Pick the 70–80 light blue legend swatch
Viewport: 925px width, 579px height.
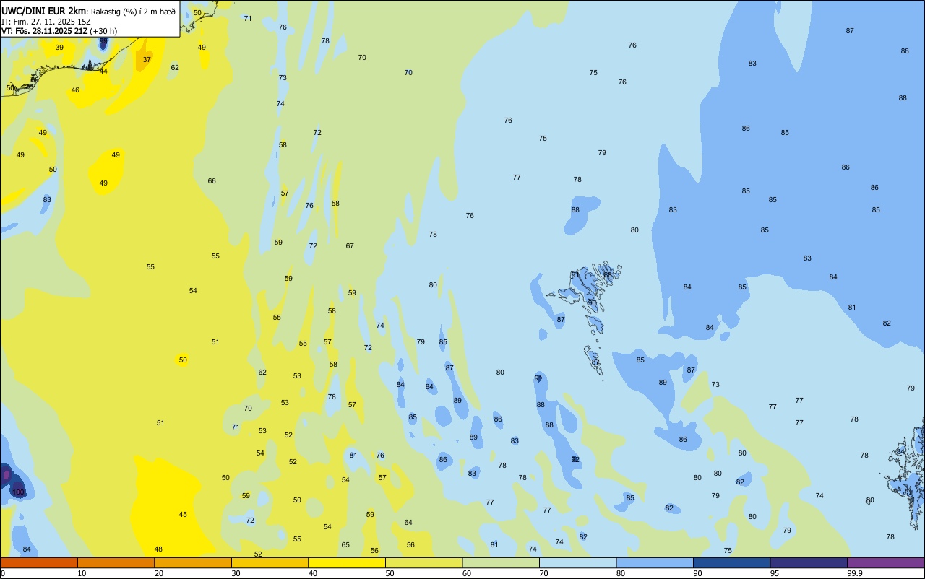click(x=577, y=562)
